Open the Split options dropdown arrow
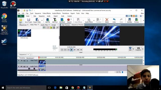161x90 pixels. tap(133, 49)
